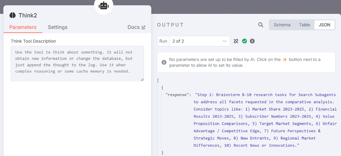Switch output view to Schema
This screenshot has height=156, width=341.
pos(282,25)
